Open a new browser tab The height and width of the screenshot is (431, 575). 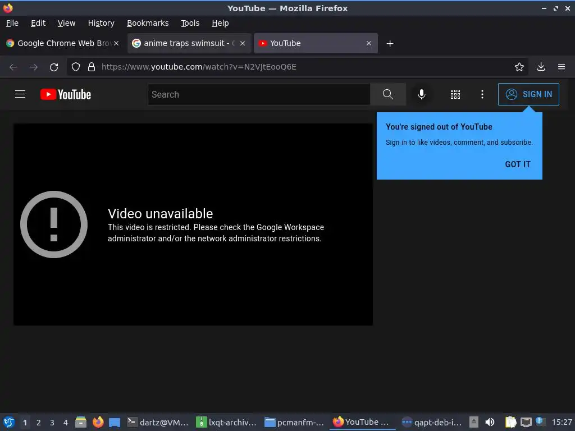tap(390, 44)
